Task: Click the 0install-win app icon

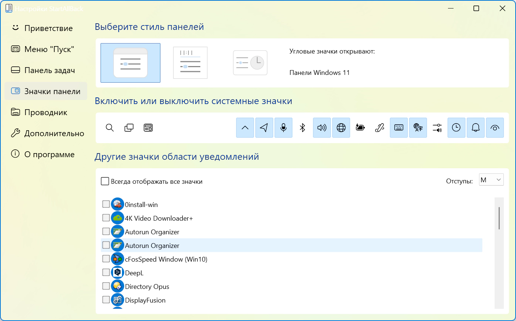Action: coord(118,204)
